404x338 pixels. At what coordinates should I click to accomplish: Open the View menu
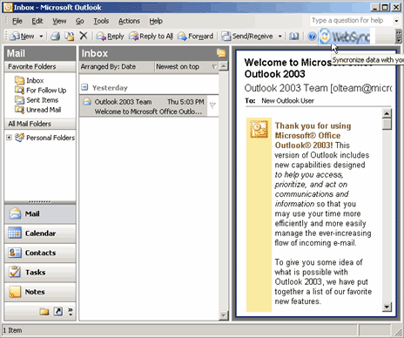[59, 21]
